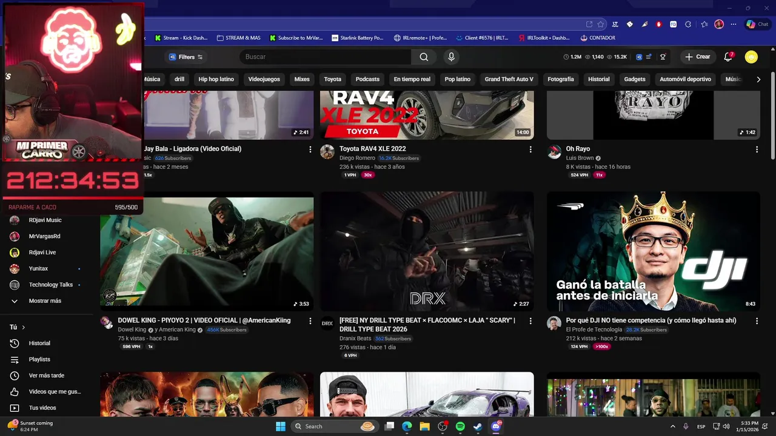Select the Grand Theft Auto V chip

point(509,79)
